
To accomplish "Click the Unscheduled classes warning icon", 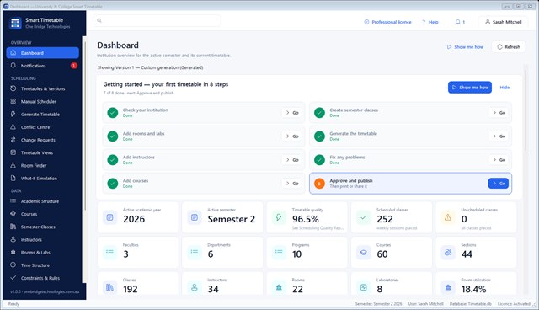I will click(447, 217).
